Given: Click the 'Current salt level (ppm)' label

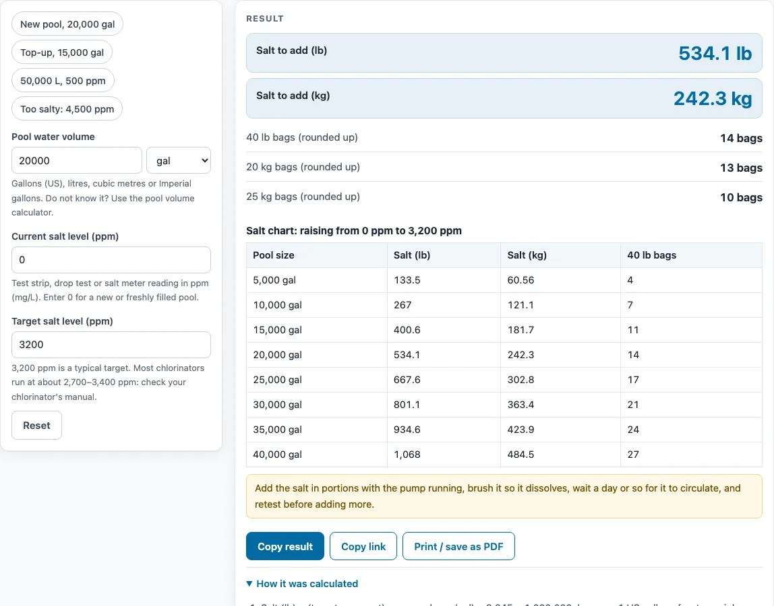Looking at the screenshot, I should tap(65, 236).
